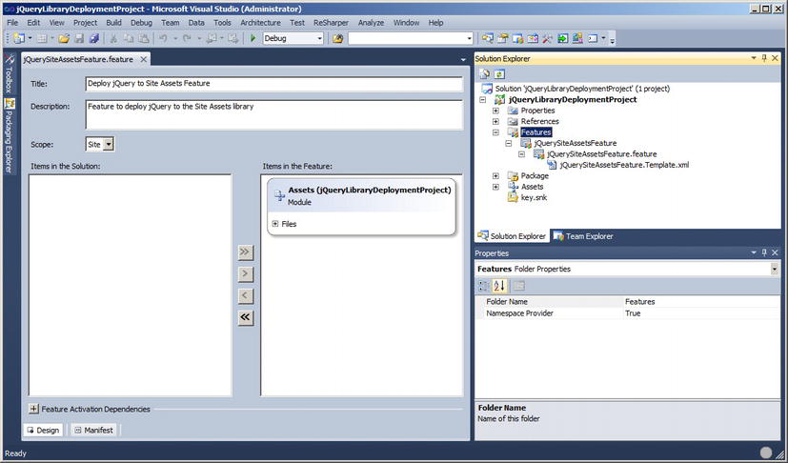Viewport: 788px width, 463px height.
Task: Expand the References node
Action: click(x=495, y=121)
